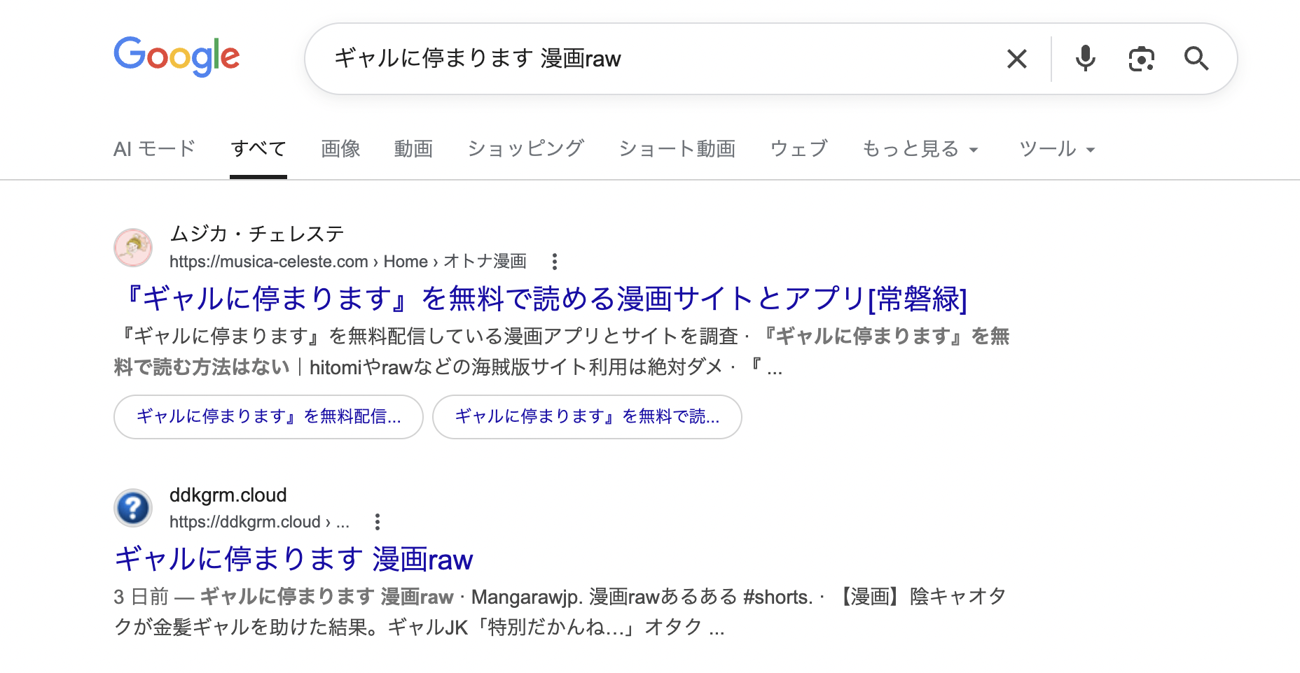Click the magnifying glass search button
Image resolution: width=1300 pixels, height=673 pixels.
1196,59
